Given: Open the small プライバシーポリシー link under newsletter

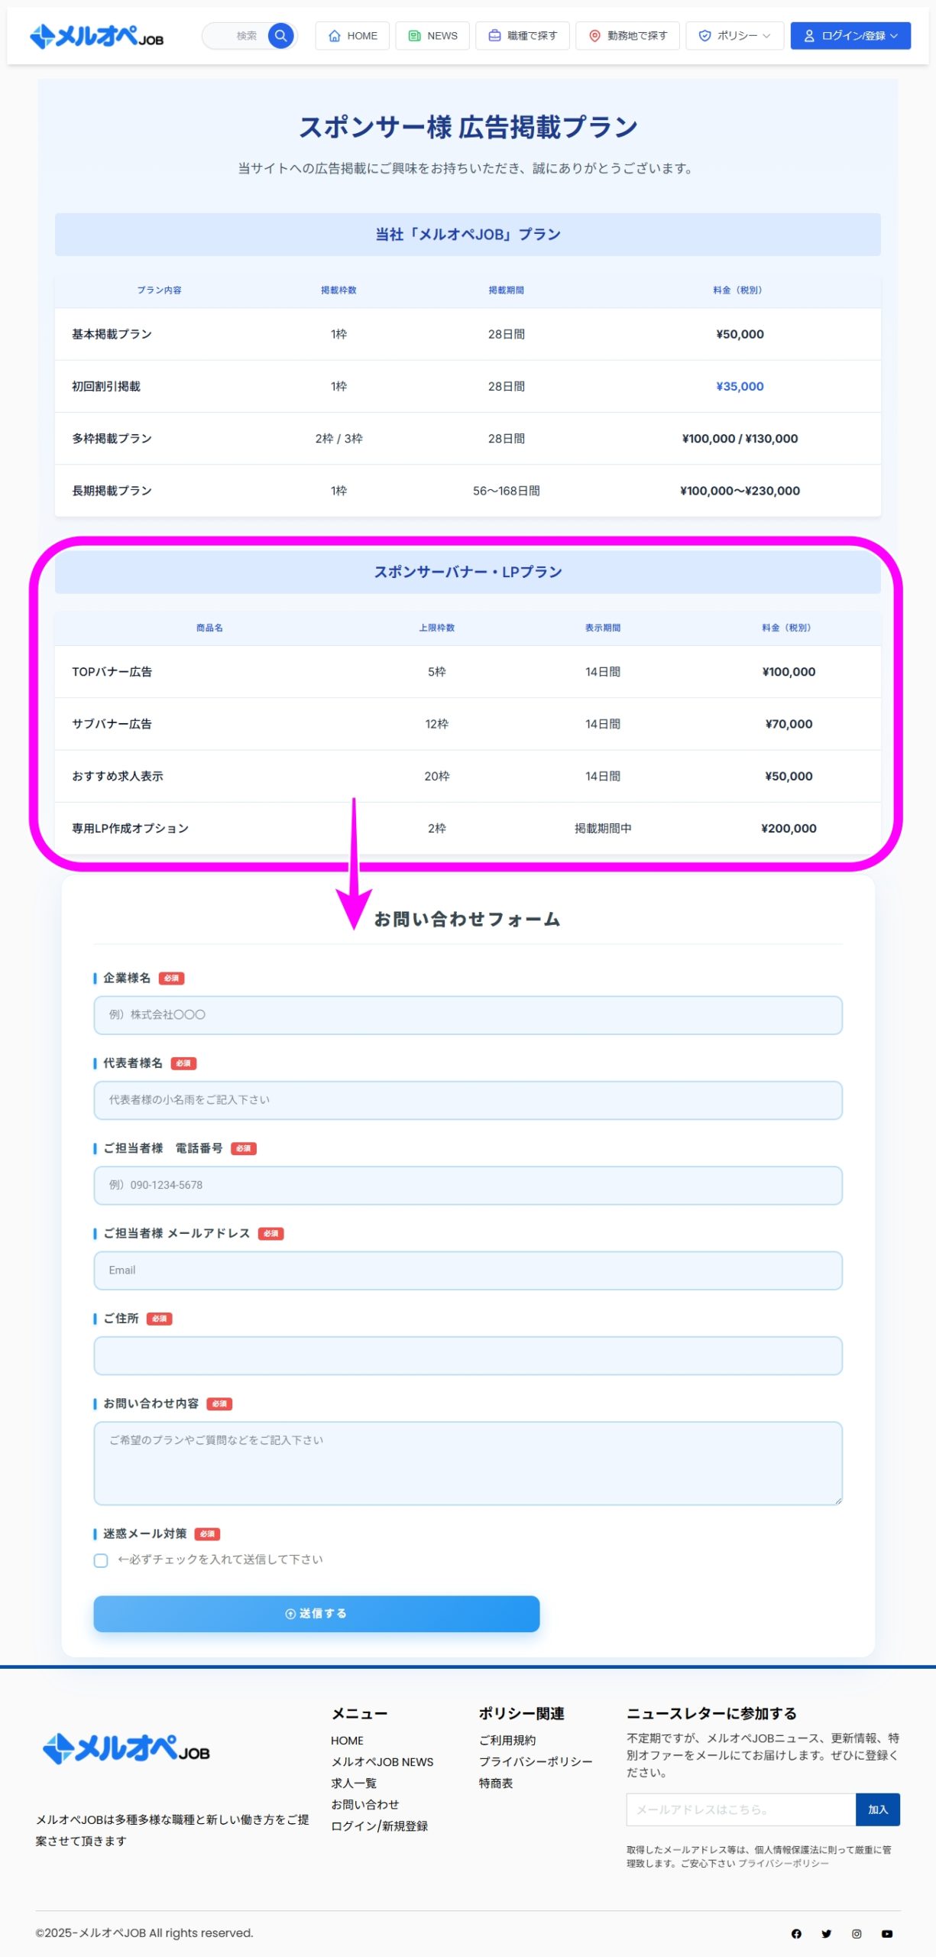Looking at the screenshot, I should 783,1863.
